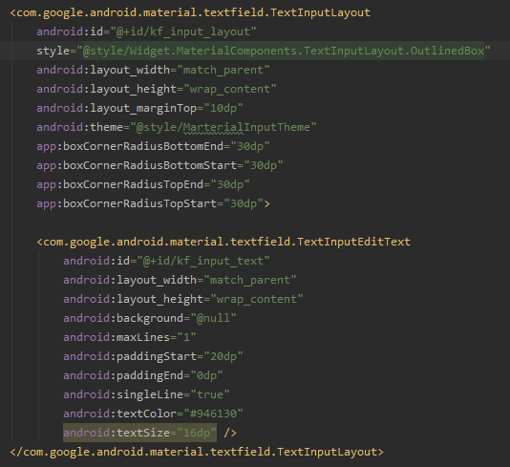Click the background @null value
This screenshot has height=467, width=510.
(213, 318)
